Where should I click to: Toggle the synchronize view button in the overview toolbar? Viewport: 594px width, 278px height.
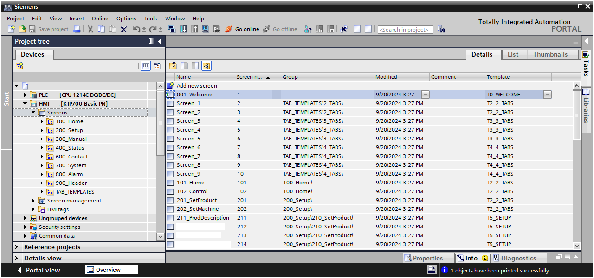click(x=207, y=66)
